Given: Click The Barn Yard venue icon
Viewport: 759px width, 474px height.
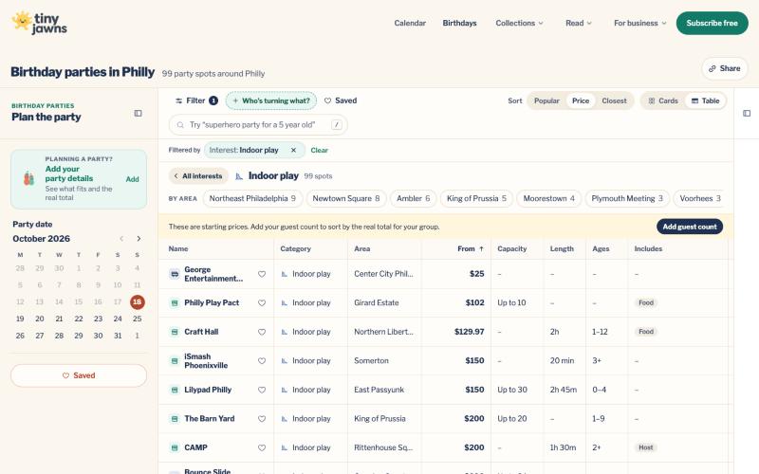Looking at the screenshot, I should coord(175,419).
